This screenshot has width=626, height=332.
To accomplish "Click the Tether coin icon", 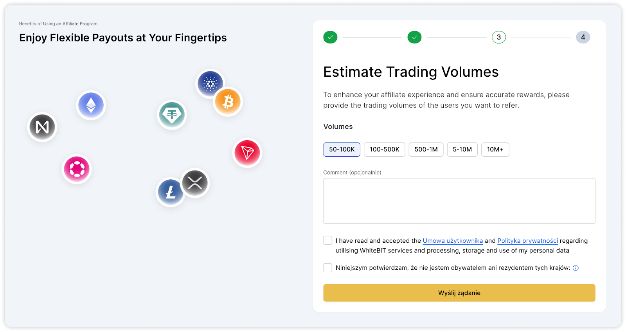I will tap(172, 115).
